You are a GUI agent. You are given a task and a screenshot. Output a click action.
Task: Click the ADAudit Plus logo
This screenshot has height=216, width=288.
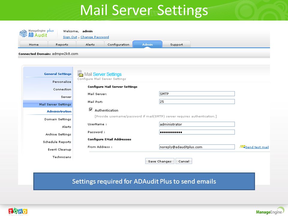[x=37, y=33]
